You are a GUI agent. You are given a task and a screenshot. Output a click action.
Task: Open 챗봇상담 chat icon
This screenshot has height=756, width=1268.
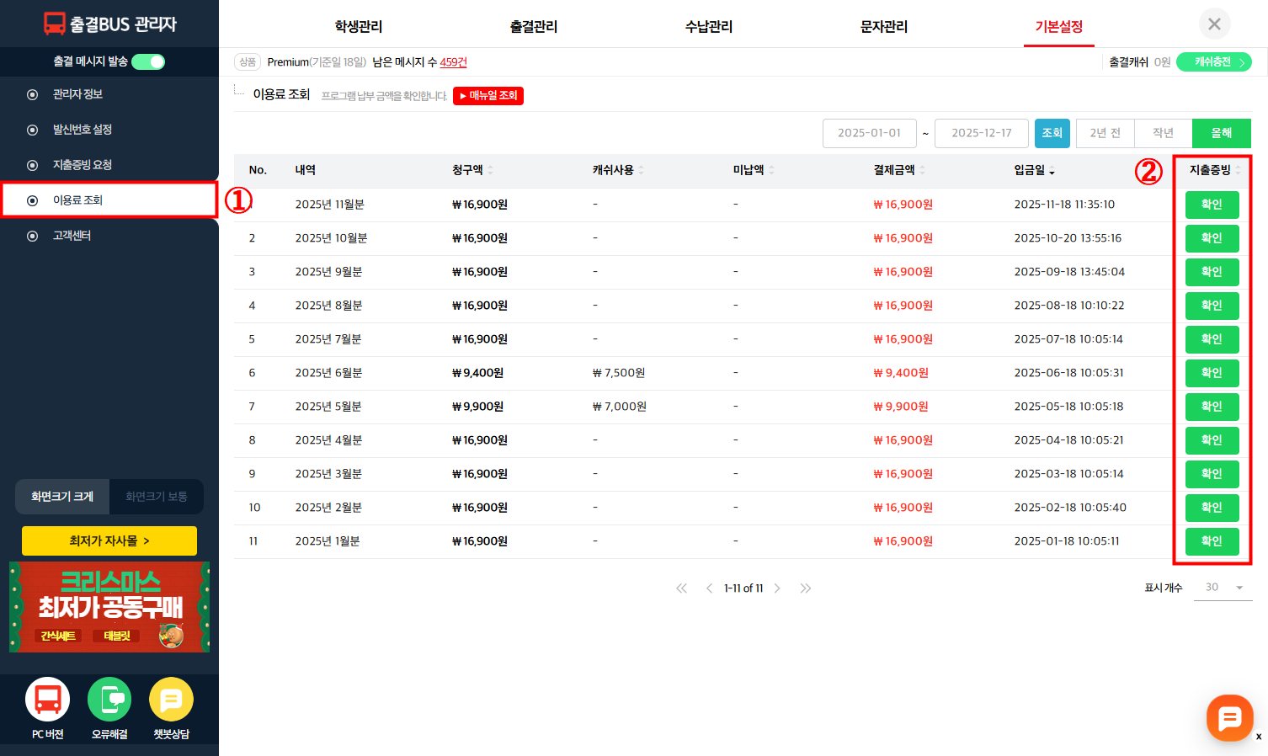[x=171, y=700]
